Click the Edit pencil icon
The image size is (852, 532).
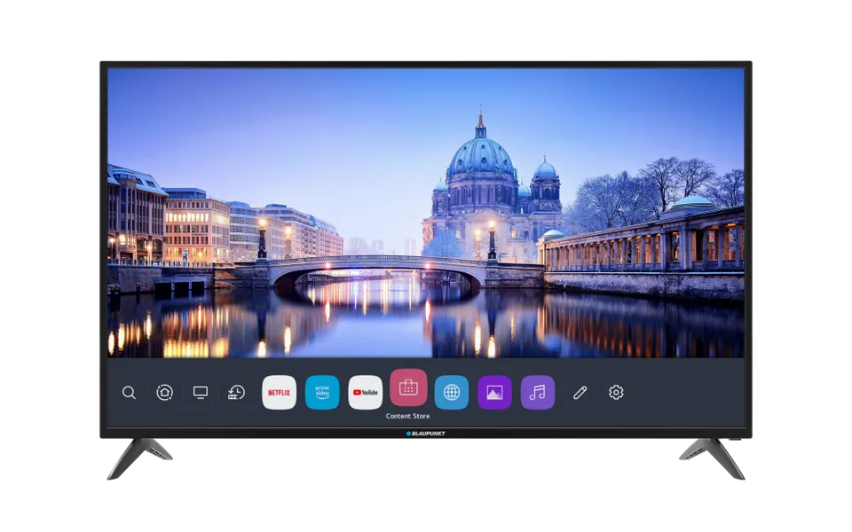[580, 393]
